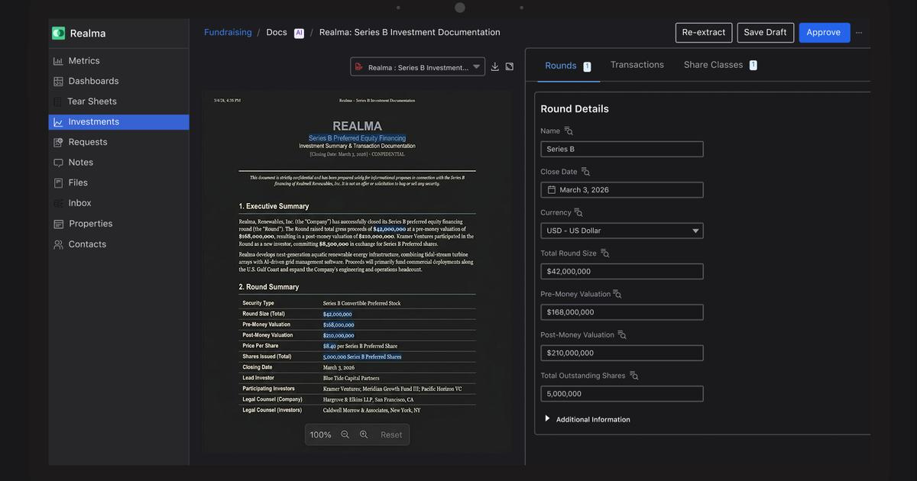
Task: Click the Inbox icon in sidebar
Action: tap(58, 203)
